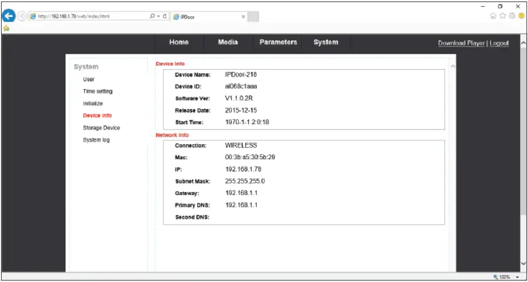Click release date 2015-12-15
The height and width of the screenshot is (282, 528).
coord(241,110)
